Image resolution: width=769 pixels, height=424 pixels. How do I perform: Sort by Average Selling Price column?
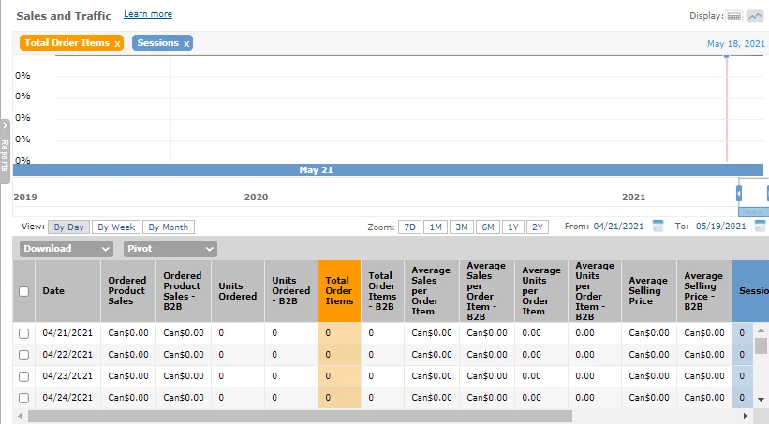point(649,291)
